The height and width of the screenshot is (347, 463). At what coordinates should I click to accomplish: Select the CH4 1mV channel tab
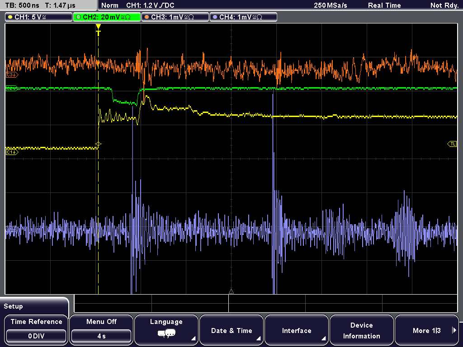[243, 17]
